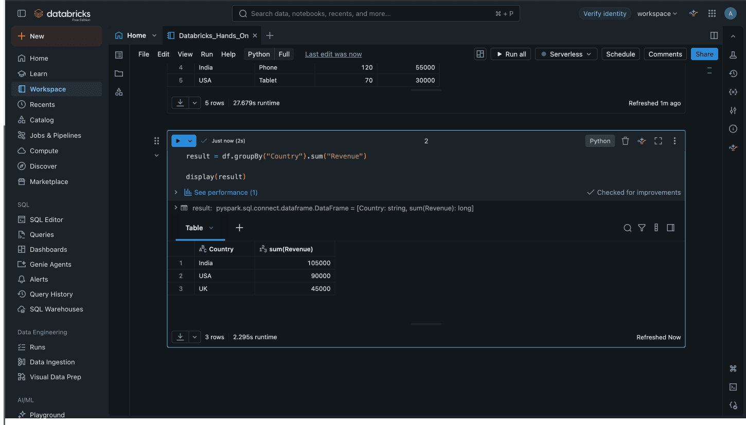Run cell 2 with play button
Screen dimensions: 746x425
click(178, 141)
